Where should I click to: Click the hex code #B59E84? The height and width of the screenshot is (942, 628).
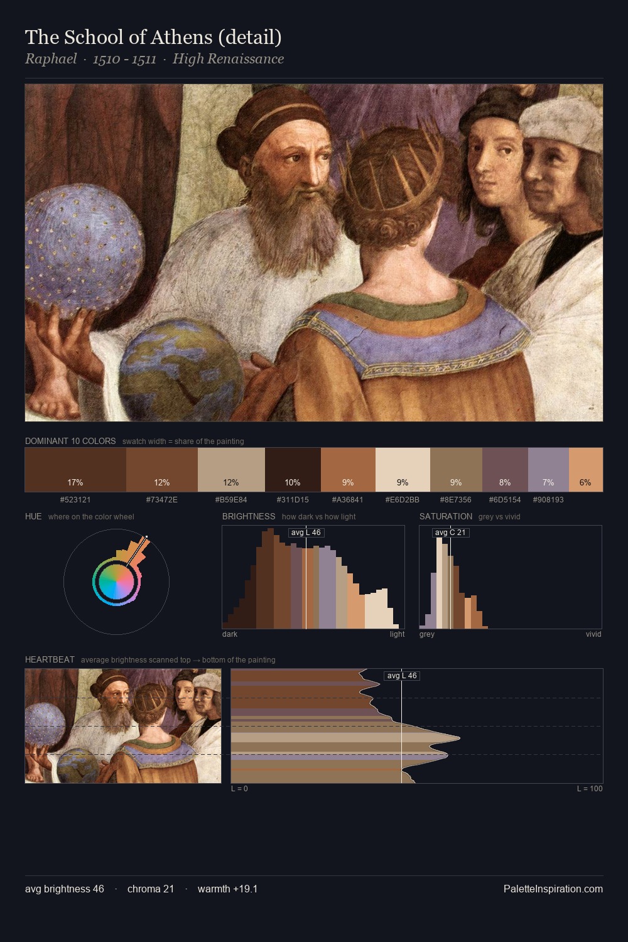click(x=231, y=500)
